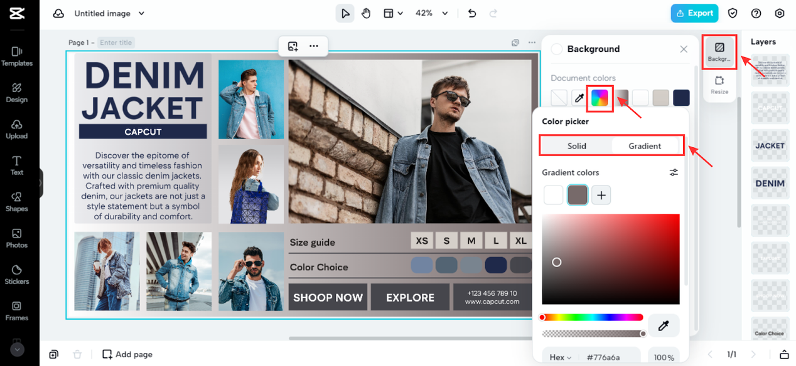Open the Frames sidebar panel
Screen dimensions: 796x366
point(17,311)
